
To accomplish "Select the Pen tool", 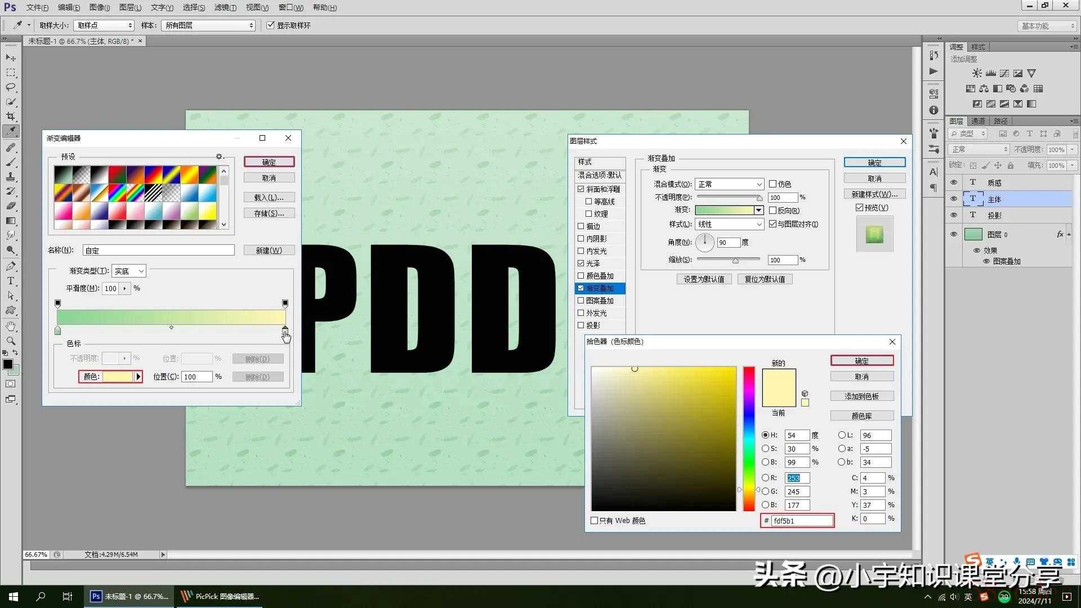I will click(11, 266).
